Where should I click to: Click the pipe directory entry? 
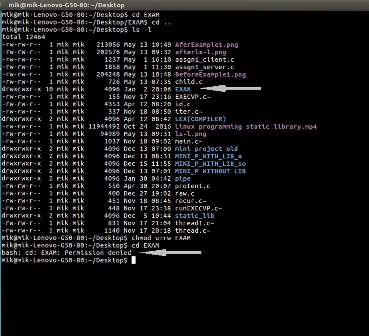[182, 178]
